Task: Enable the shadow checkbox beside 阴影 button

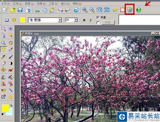Action: (x=98, y=23)
